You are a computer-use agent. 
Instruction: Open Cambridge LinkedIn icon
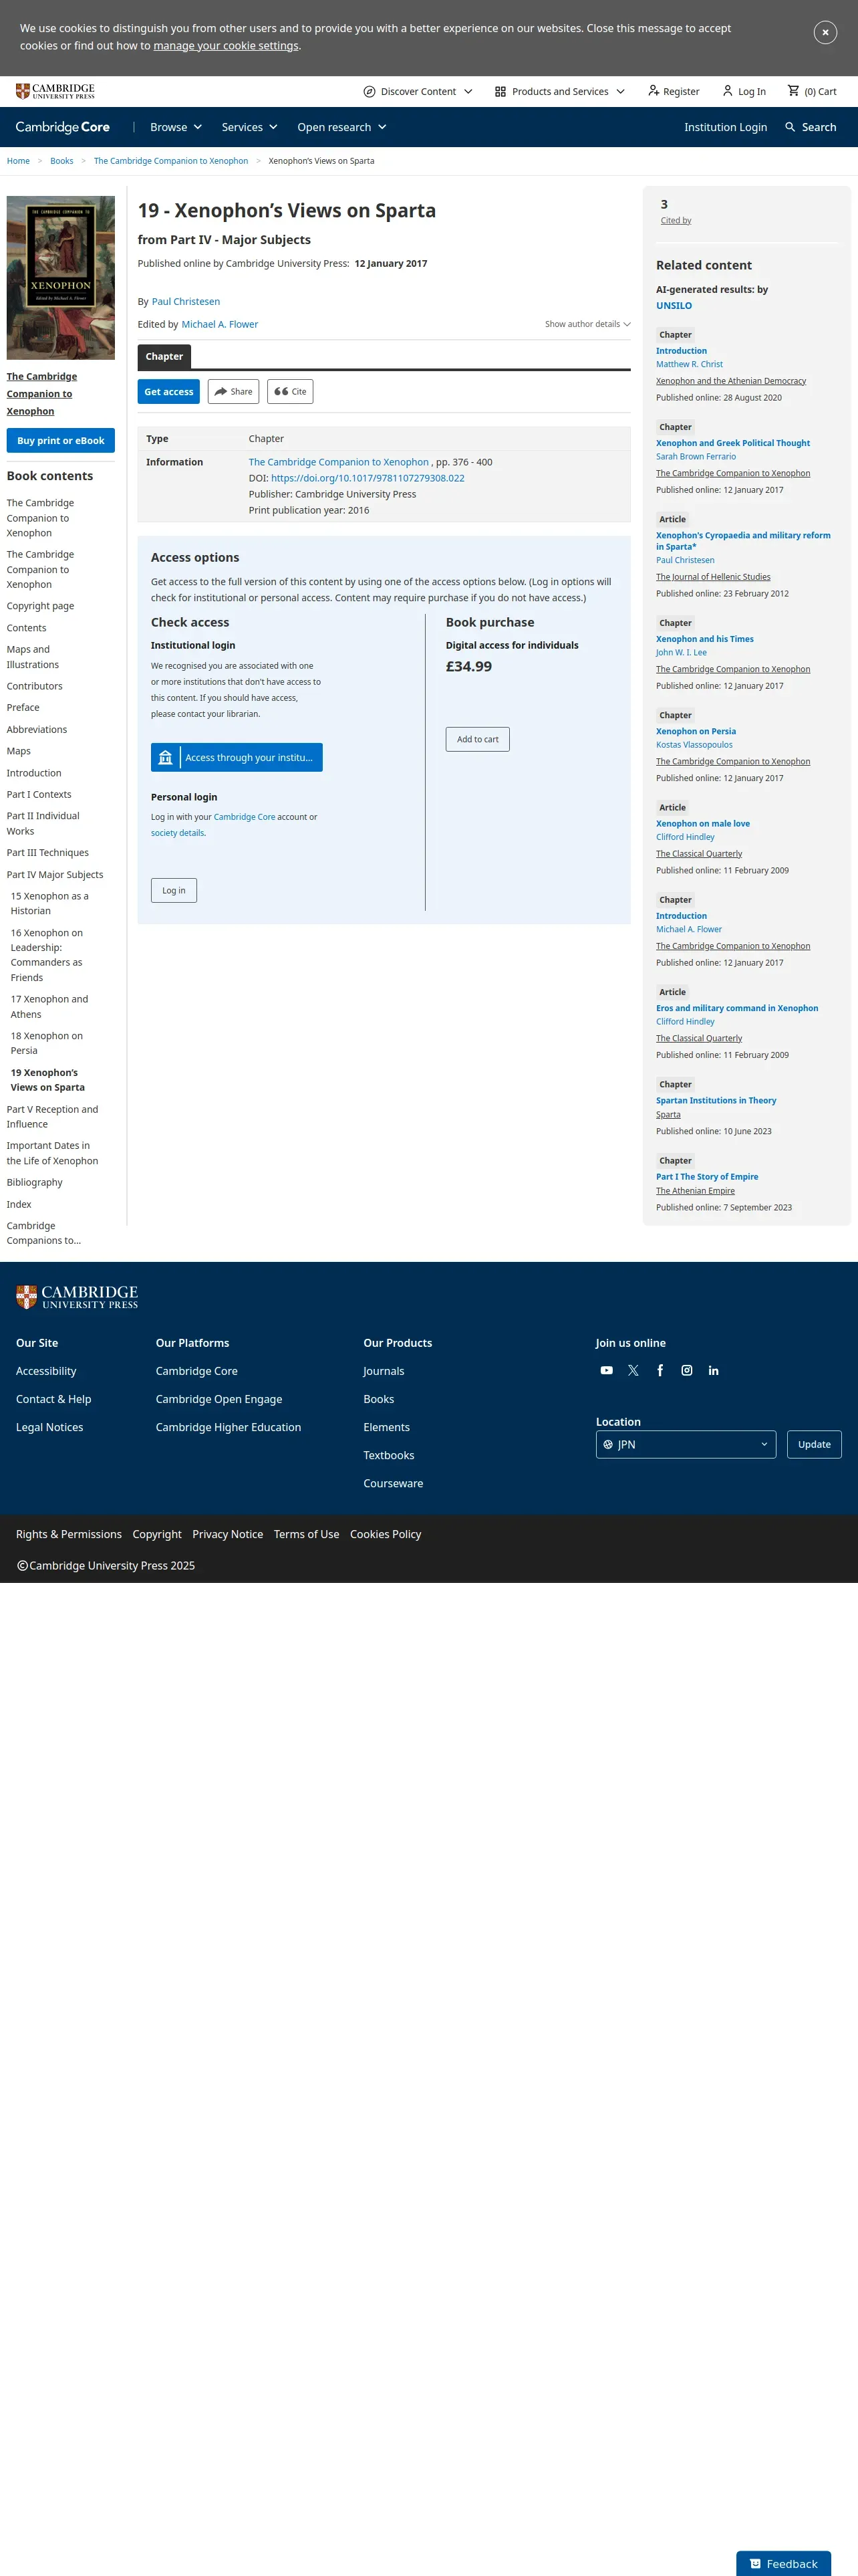click(x=714, y=1370)
